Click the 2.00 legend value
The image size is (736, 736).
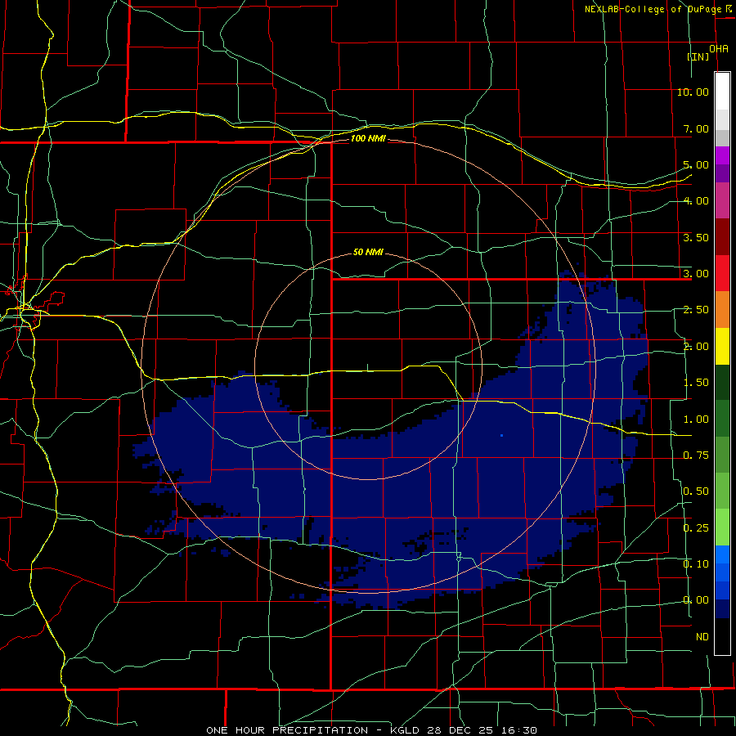coord(696,347)
